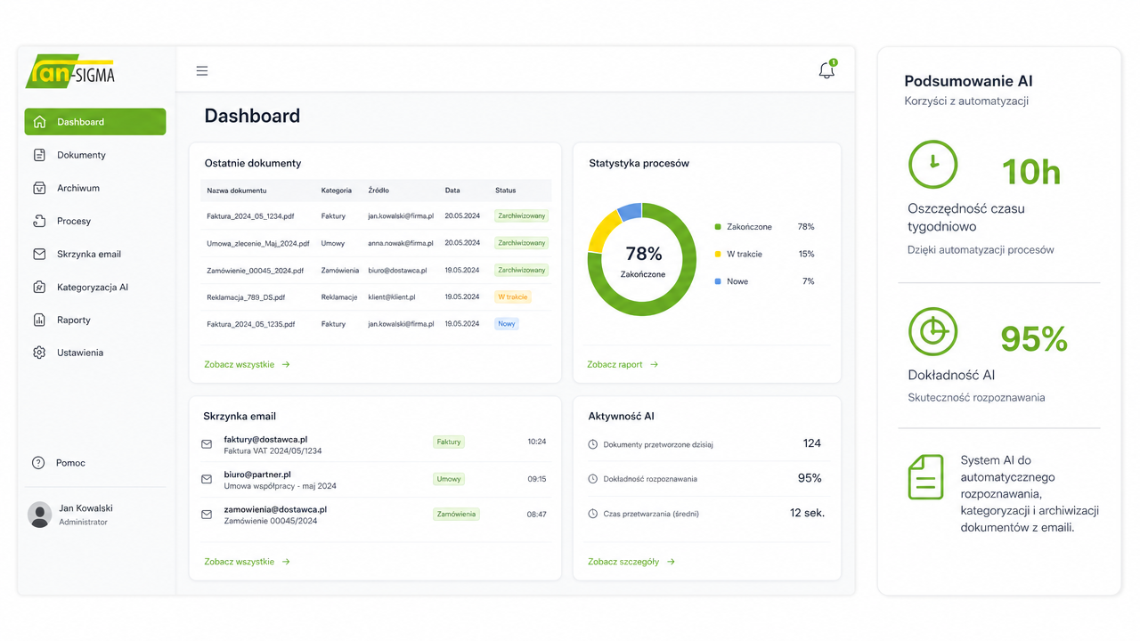Open Reklamacja_789_DS.pdf document
This screenshot has height=641, width=1140.
pos(246,296)
